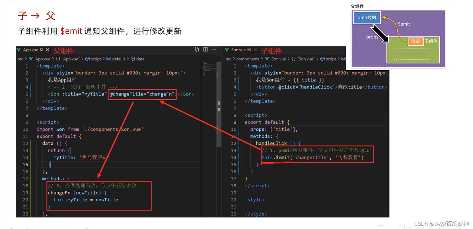This screenshot has height=229, width=473.
Task: Select 'App.vue' file breadcrumb item
Action: pyautogui.click(x=43, y=59)
